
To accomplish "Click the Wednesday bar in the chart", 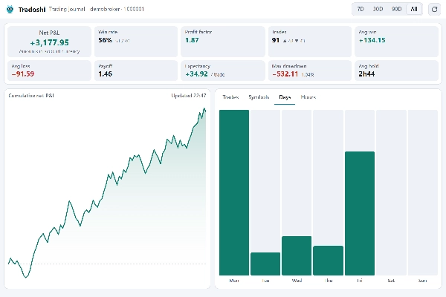I will [297, 255].
